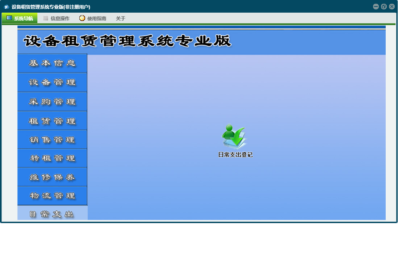Restore the application window size
The image size is (398, 261).
click(384, 6)
